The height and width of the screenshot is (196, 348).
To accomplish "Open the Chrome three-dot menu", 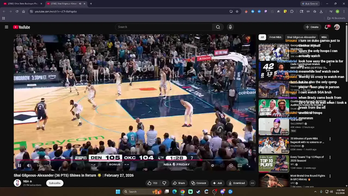I will 344,11.
